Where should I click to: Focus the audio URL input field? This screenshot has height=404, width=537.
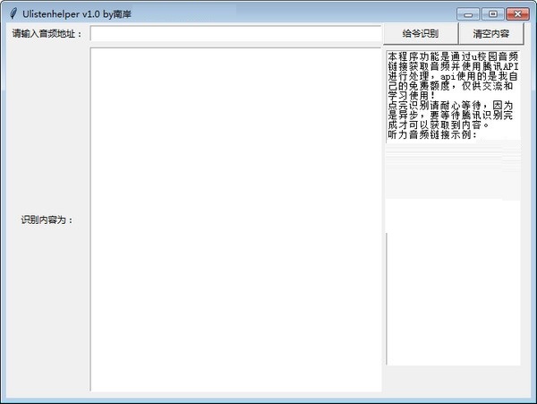pyautogui.click(x=235, y=34)
